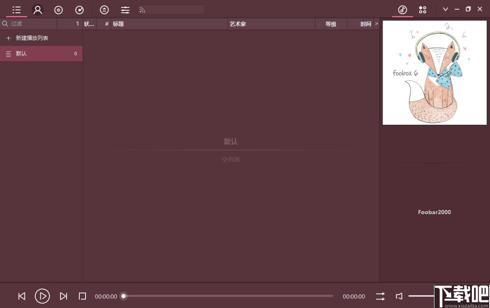
Task: Open the equalizer settings sliders icon
Action: tap(125, 10)
